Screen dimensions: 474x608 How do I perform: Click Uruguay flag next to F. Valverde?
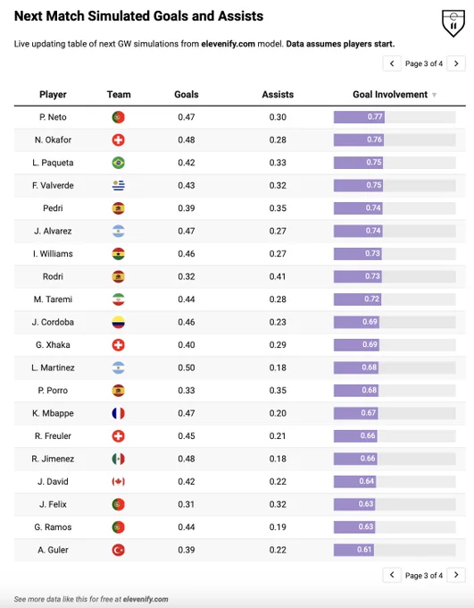coord(119,185)
